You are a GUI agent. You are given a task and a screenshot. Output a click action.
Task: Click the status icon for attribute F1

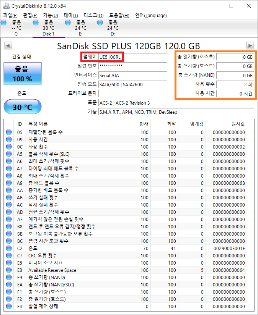[9, 292]
